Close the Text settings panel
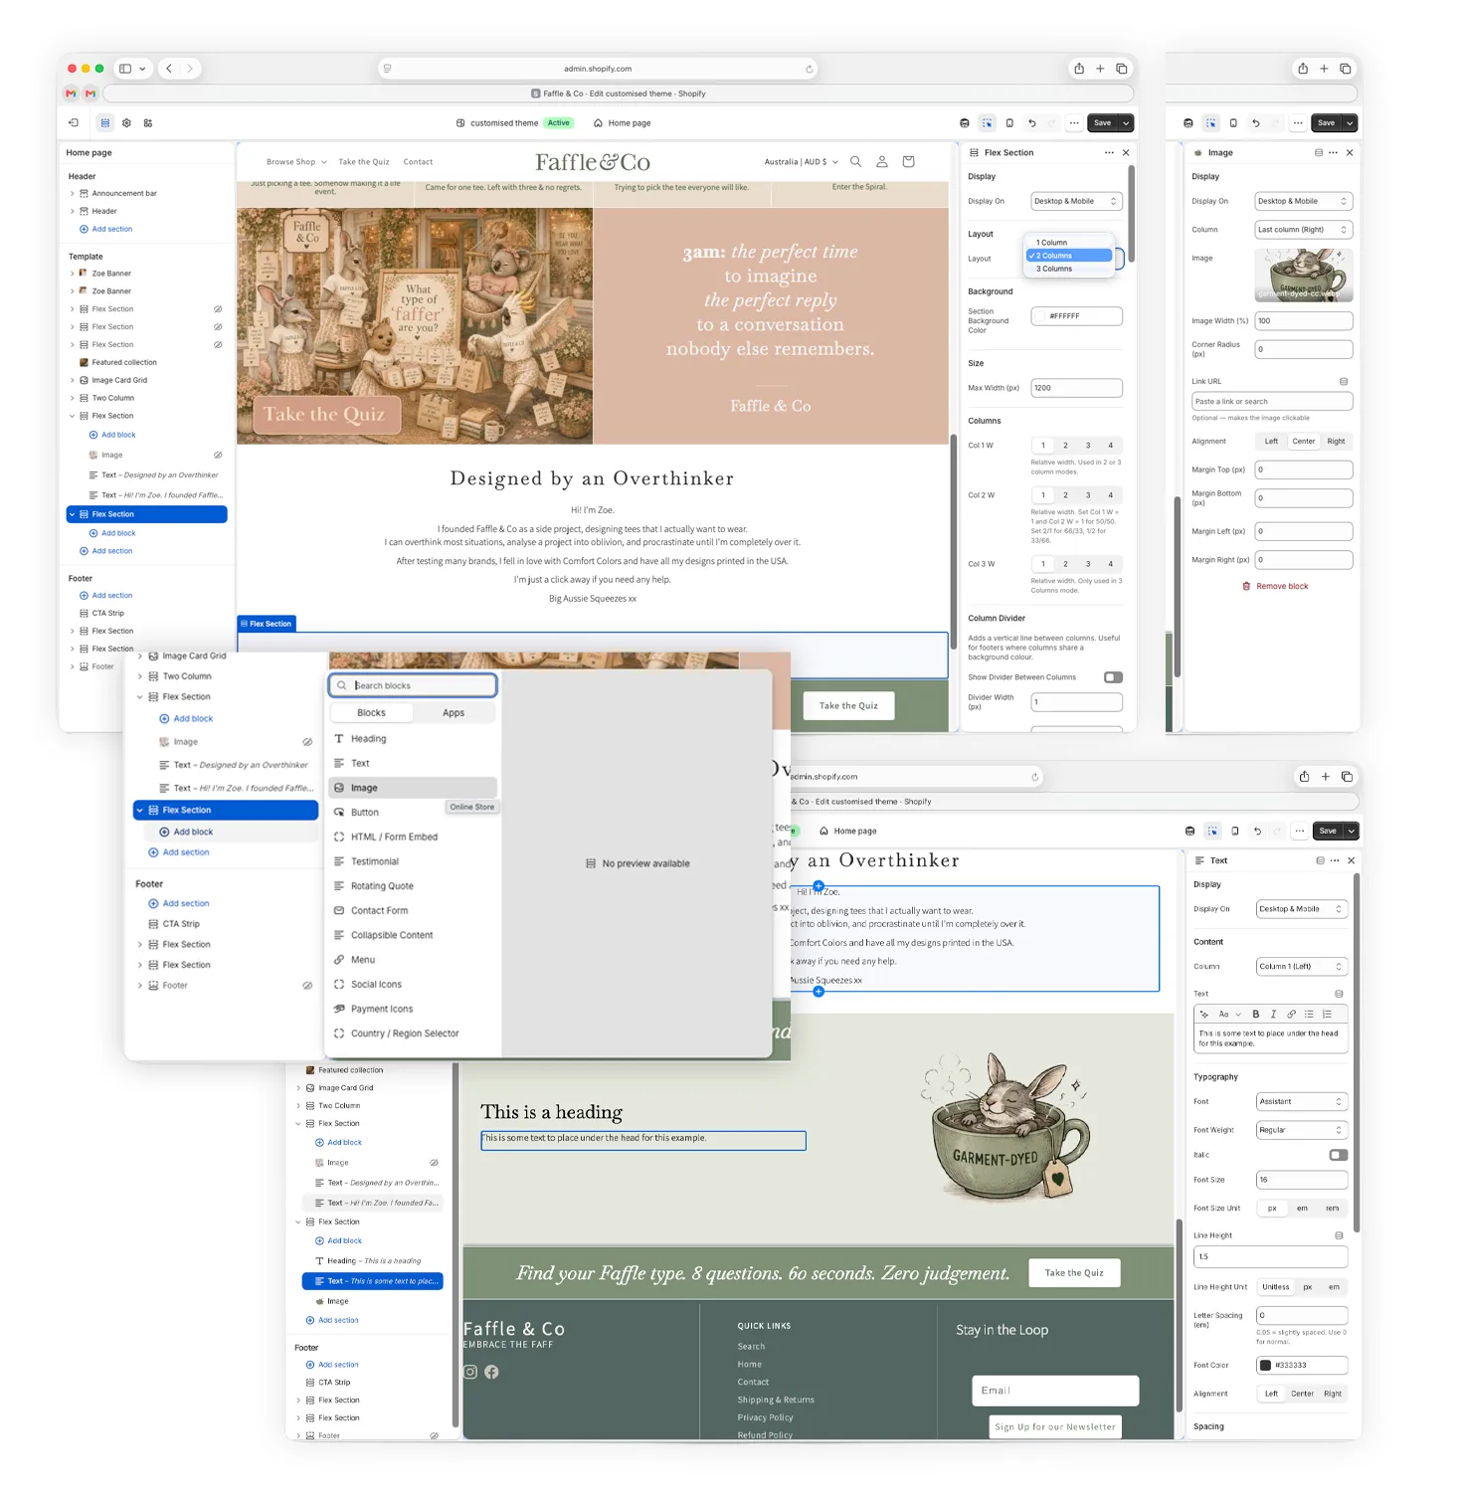Viewport: 1460px width, 1499px height. point(1351,860)
